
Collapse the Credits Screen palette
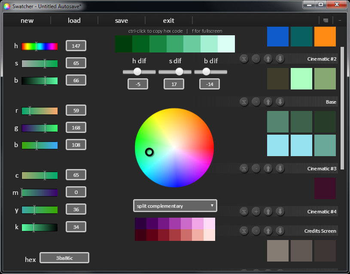[256, 231]
